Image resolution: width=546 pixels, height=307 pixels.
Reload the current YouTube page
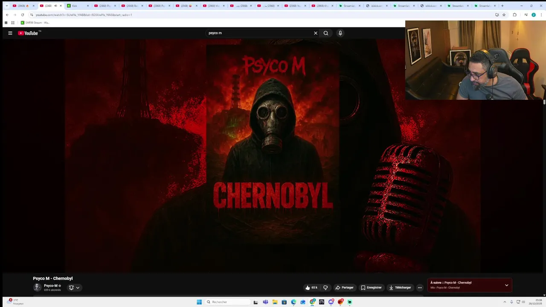pyautogui.click(x=23, y=15)
